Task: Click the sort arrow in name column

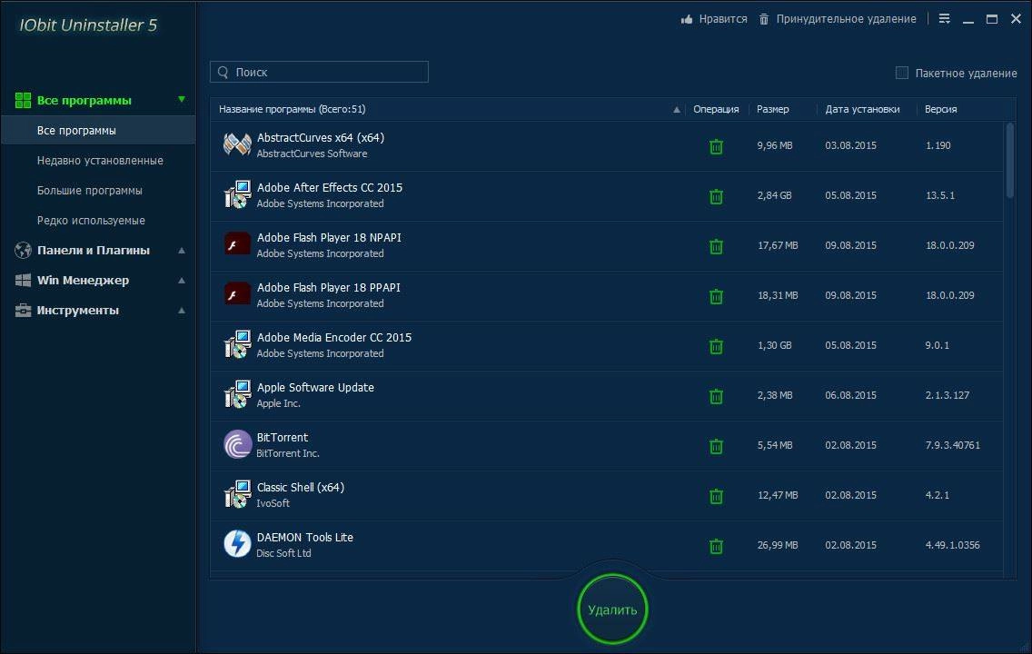Action: pyautogui.click(x=677, y=110)
